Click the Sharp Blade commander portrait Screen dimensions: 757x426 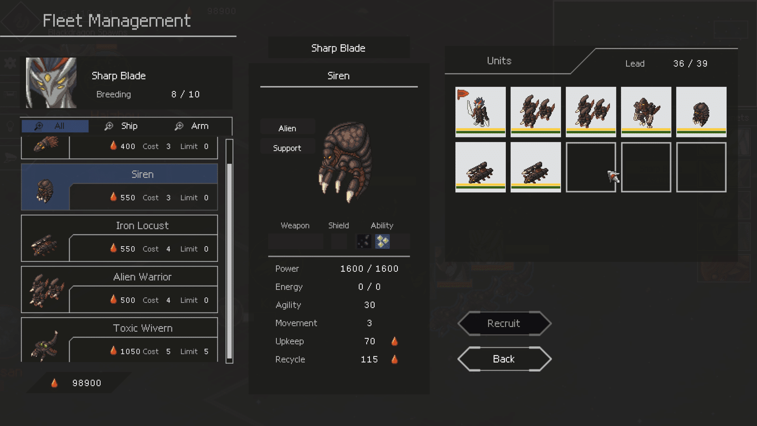click(51, 83)
